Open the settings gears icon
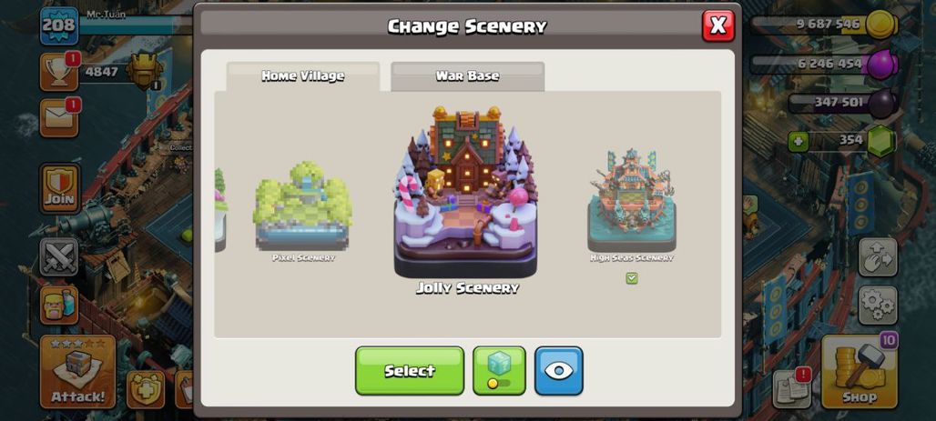The image size is (936, 421). pyautogui.click(x=878, y=306)
